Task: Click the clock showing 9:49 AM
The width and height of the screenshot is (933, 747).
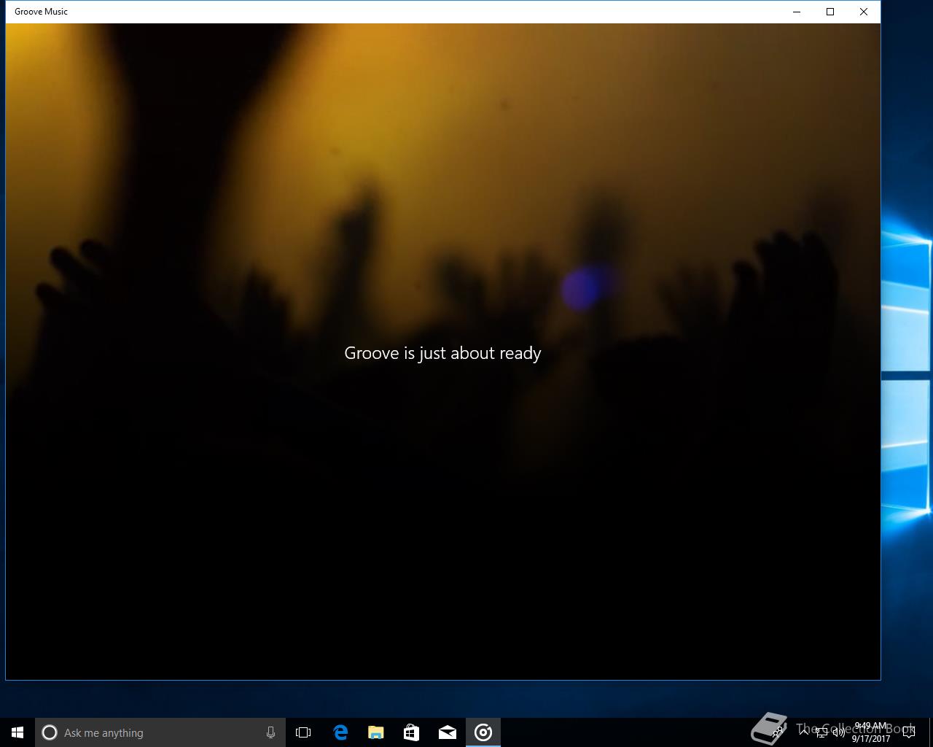Action: pos(871,732)
